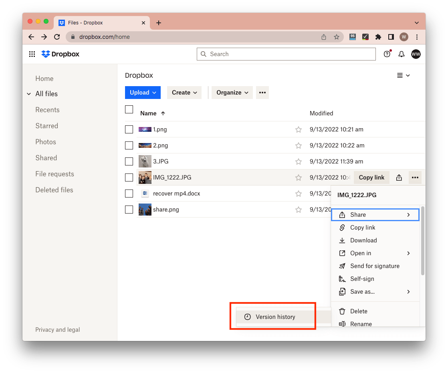The height and width of the screenshot is (373, 448).
Task: Check the box for recover mp4.docx
Action: tap(129, 194)
